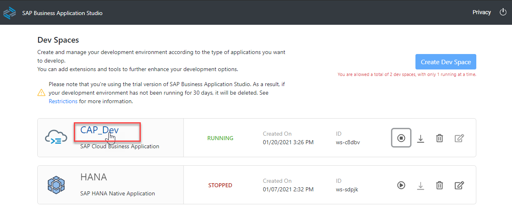Click the ID ws-sdpjk text

coord(347,189)
